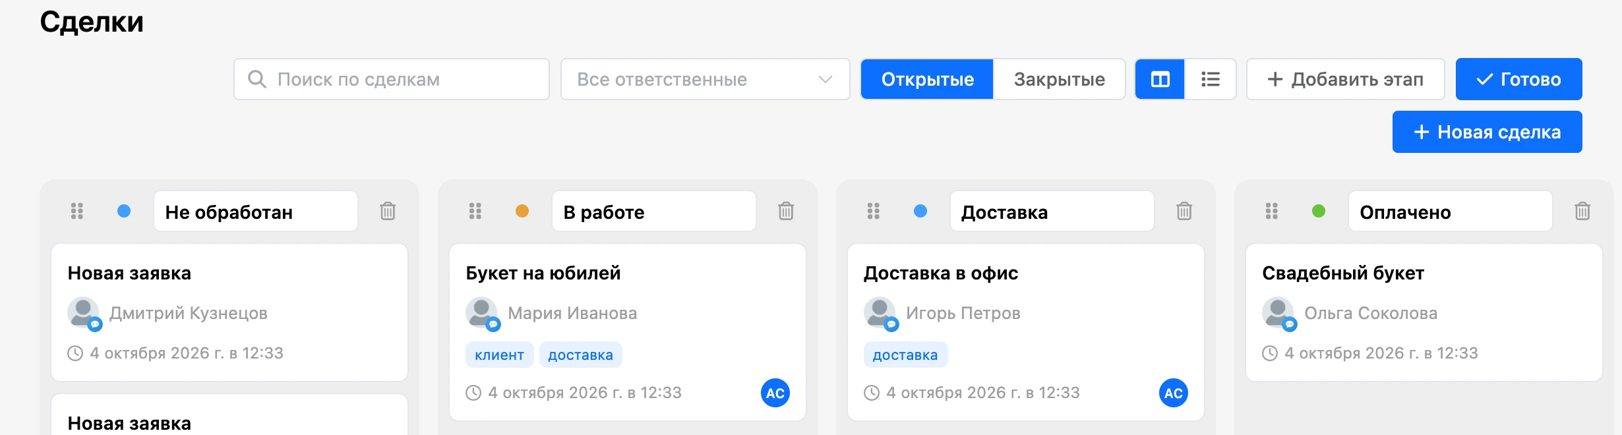Grab the drag handle of Оплачено stage
This screenshot has height=435, width=1622.
coord(1272,211)
